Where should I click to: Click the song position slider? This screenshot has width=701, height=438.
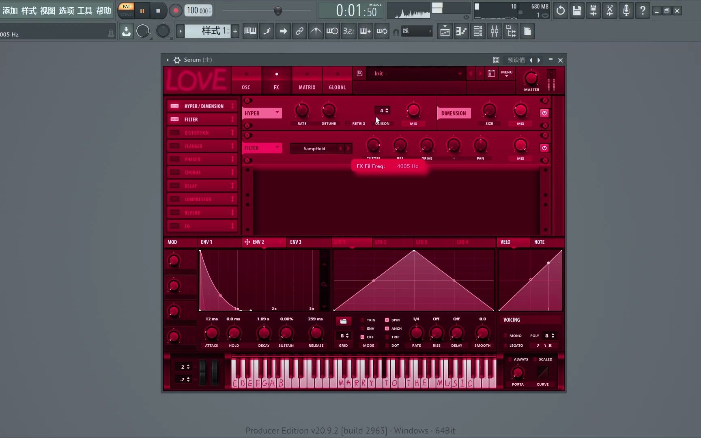(x=267, y=11)
